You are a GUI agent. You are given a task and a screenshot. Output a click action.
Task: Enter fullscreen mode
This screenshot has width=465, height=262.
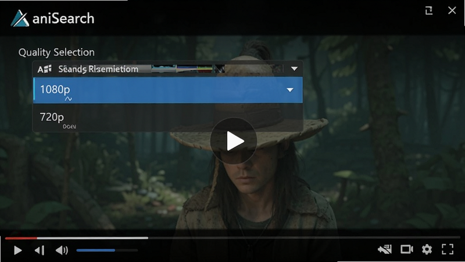(448, 249)
